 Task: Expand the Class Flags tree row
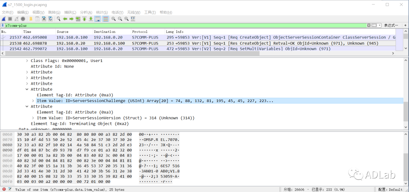[27, 61]
